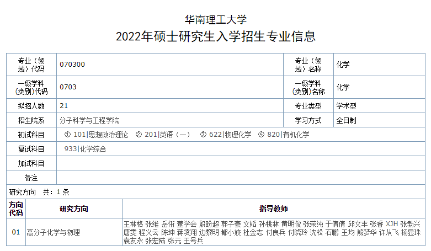Click the 研究方向 共: 1 条 summary line

[x=39, y=192]
